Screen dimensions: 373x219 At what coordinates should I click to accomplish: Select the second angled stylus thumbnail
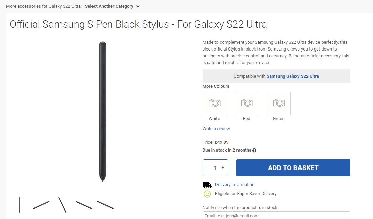tap(41, 205)
